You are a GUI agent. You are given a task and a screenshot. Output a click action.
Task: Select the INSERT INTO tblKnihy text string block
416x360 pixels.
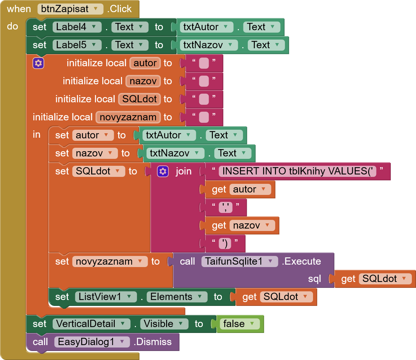click(298, 171)
